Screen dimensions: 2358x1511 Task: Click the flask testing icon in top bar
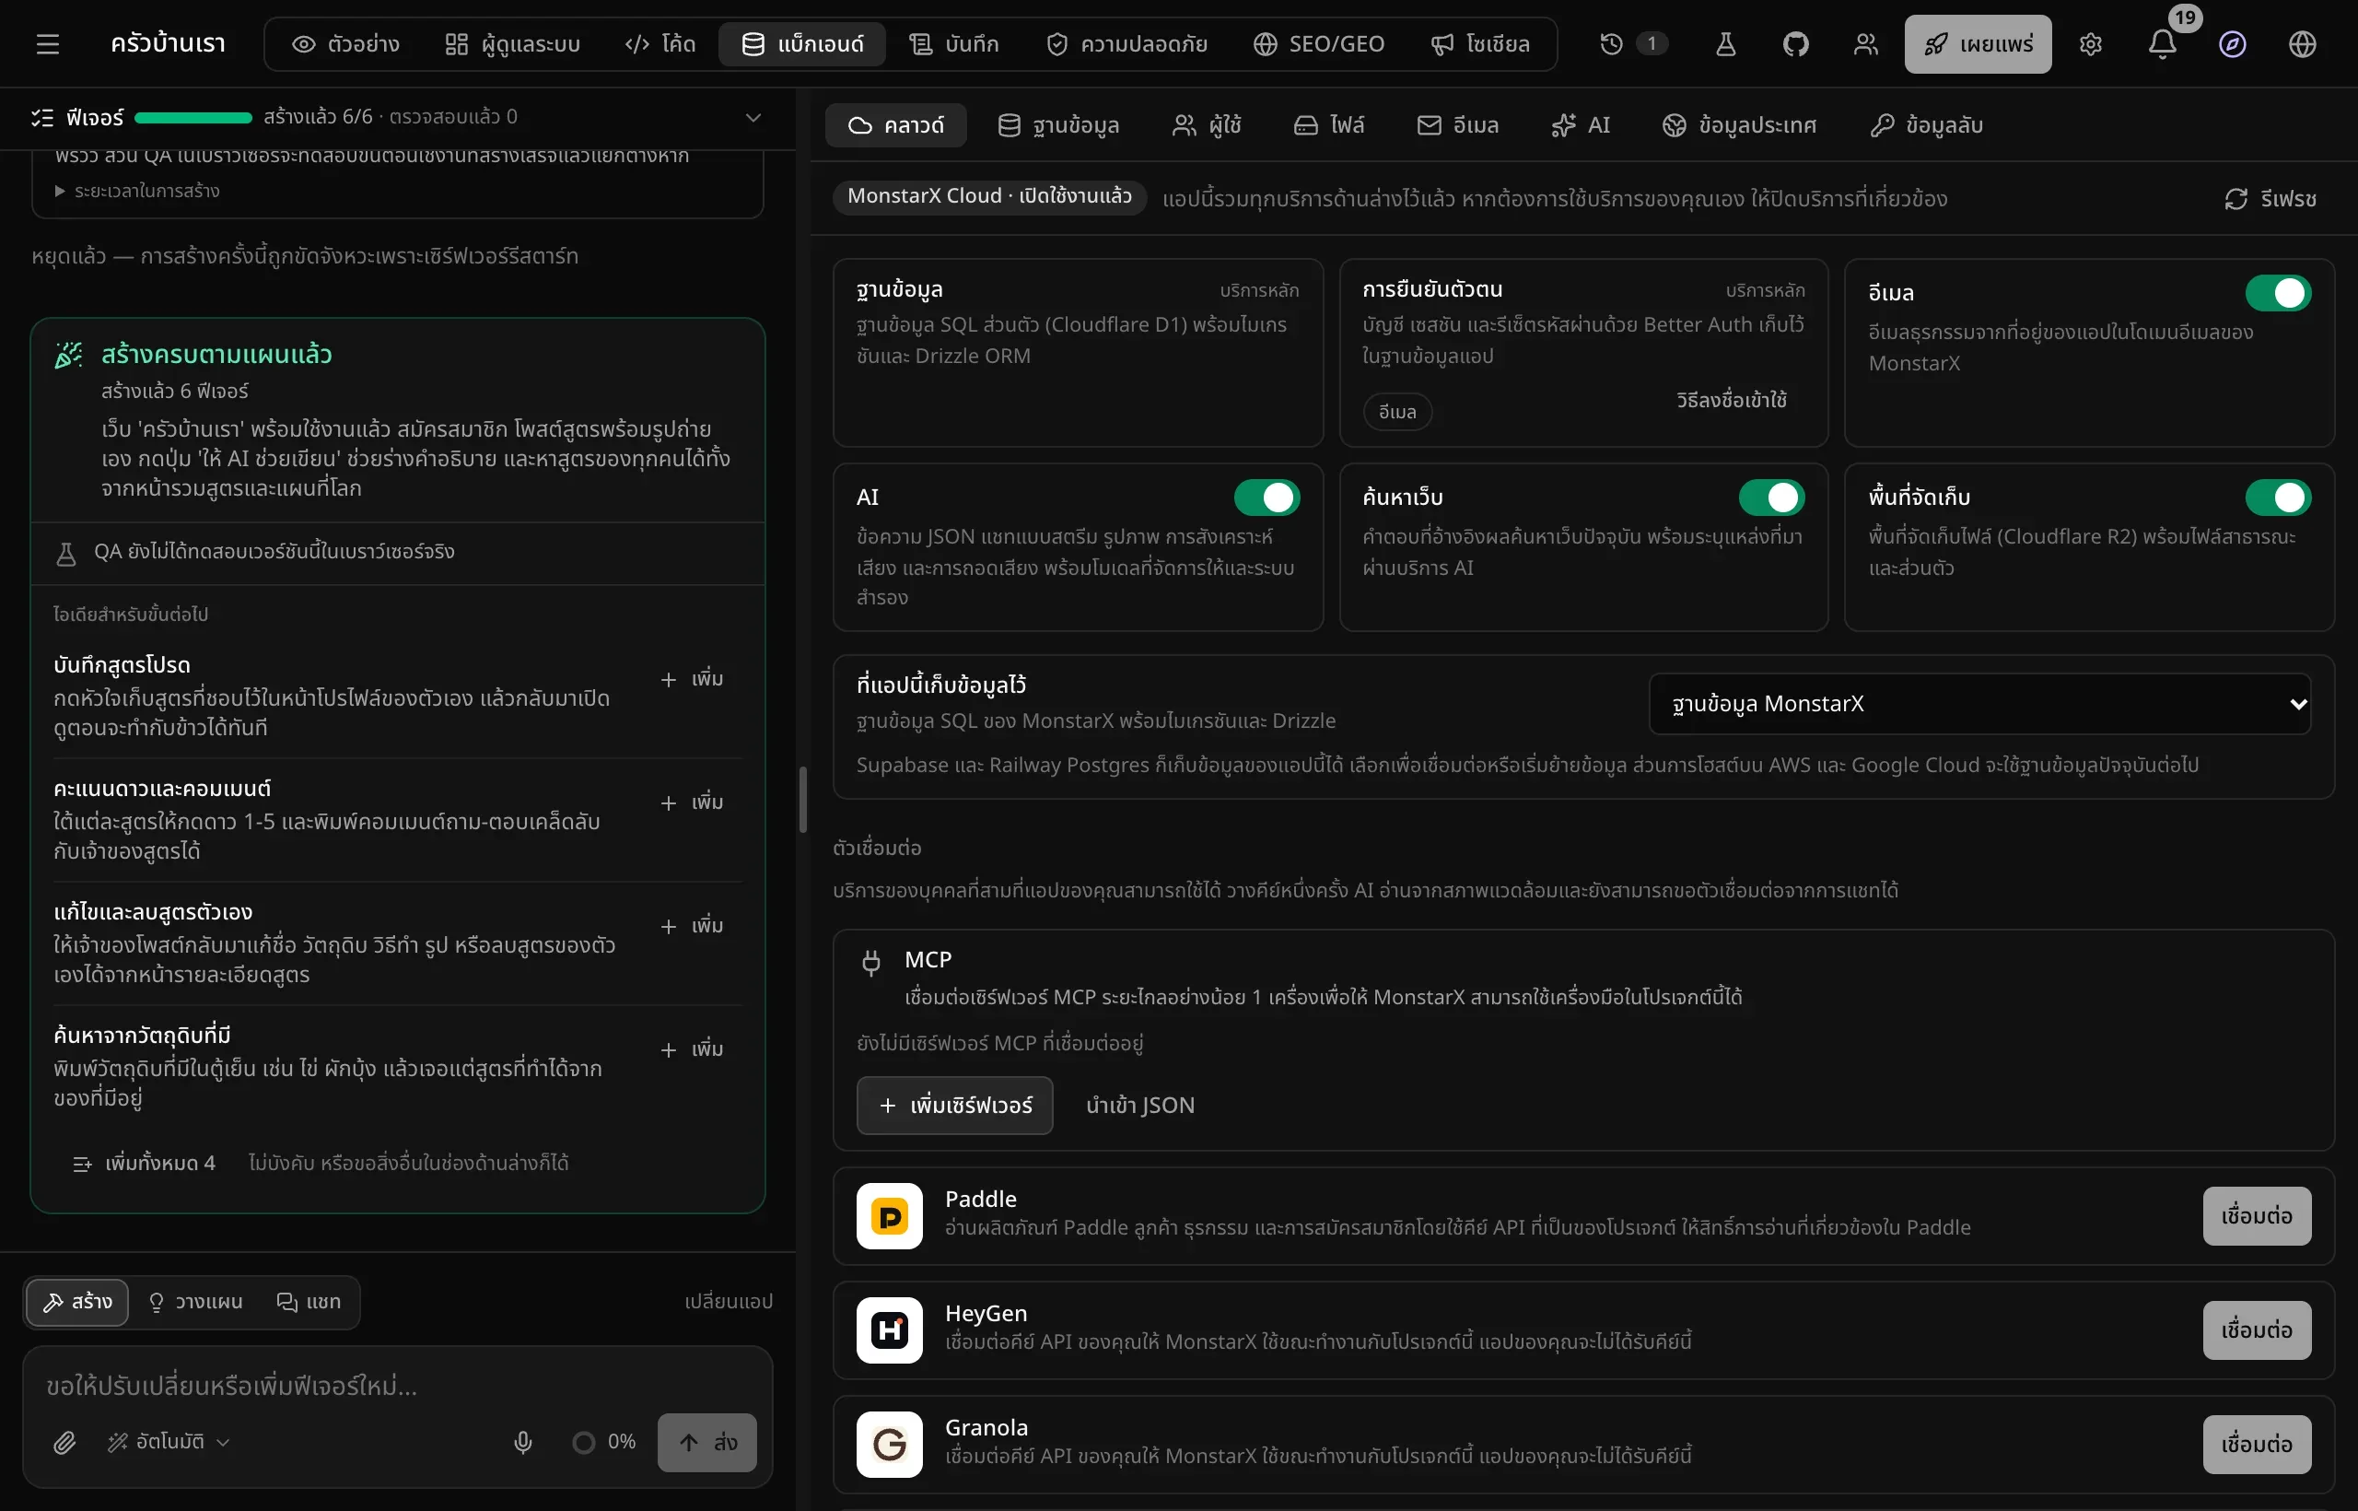pos(1725,44)
